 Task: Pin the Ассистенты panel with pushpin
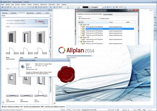49,10
